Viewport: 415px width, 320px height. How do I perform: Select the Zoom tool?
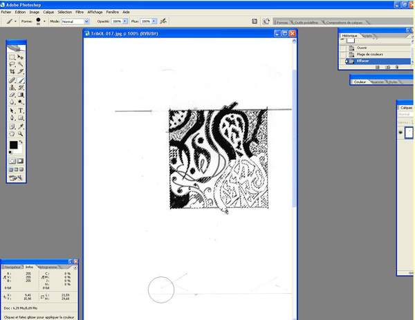(x=20, y=133)
